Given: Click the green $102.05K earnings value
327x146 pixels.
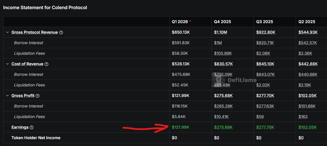Looking at the screenshot, I should pyautogui.click(x=308, y=127).
